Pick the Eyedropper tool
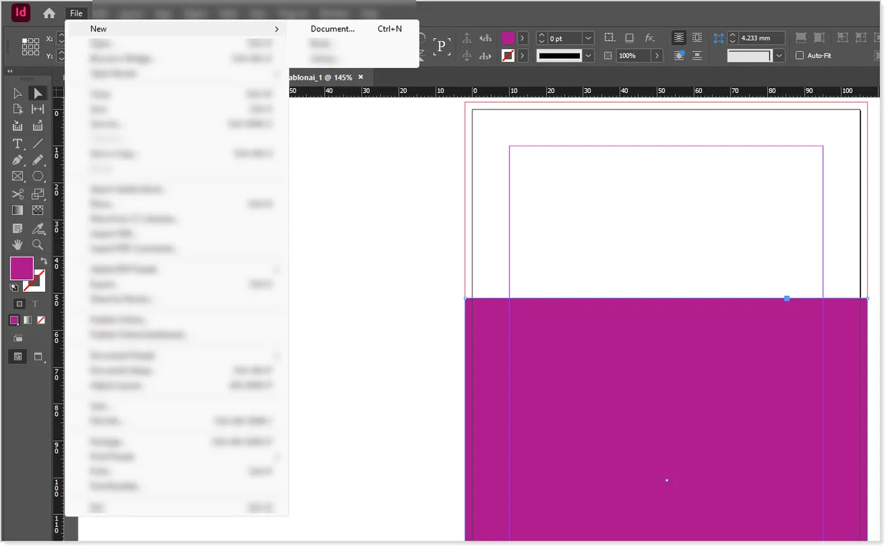Viewport: 888px width, 549px height. click(38, 229)
